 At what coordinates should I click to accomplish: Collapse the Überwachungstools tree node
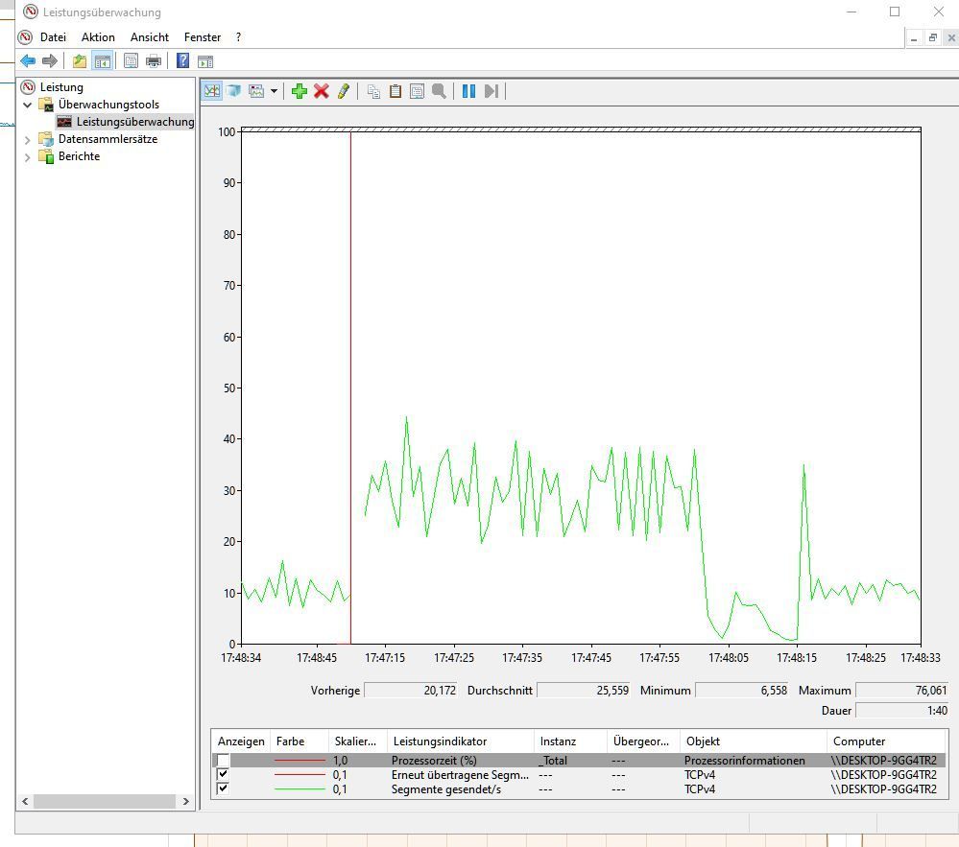(28, 105)
